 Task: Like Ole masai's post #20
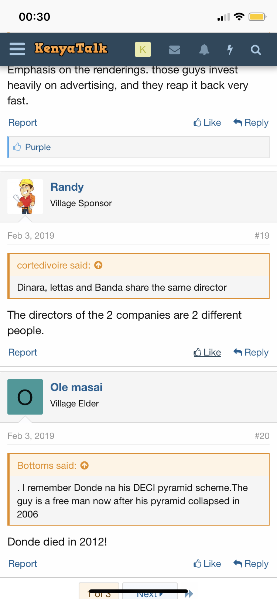(x=208, y=564)
